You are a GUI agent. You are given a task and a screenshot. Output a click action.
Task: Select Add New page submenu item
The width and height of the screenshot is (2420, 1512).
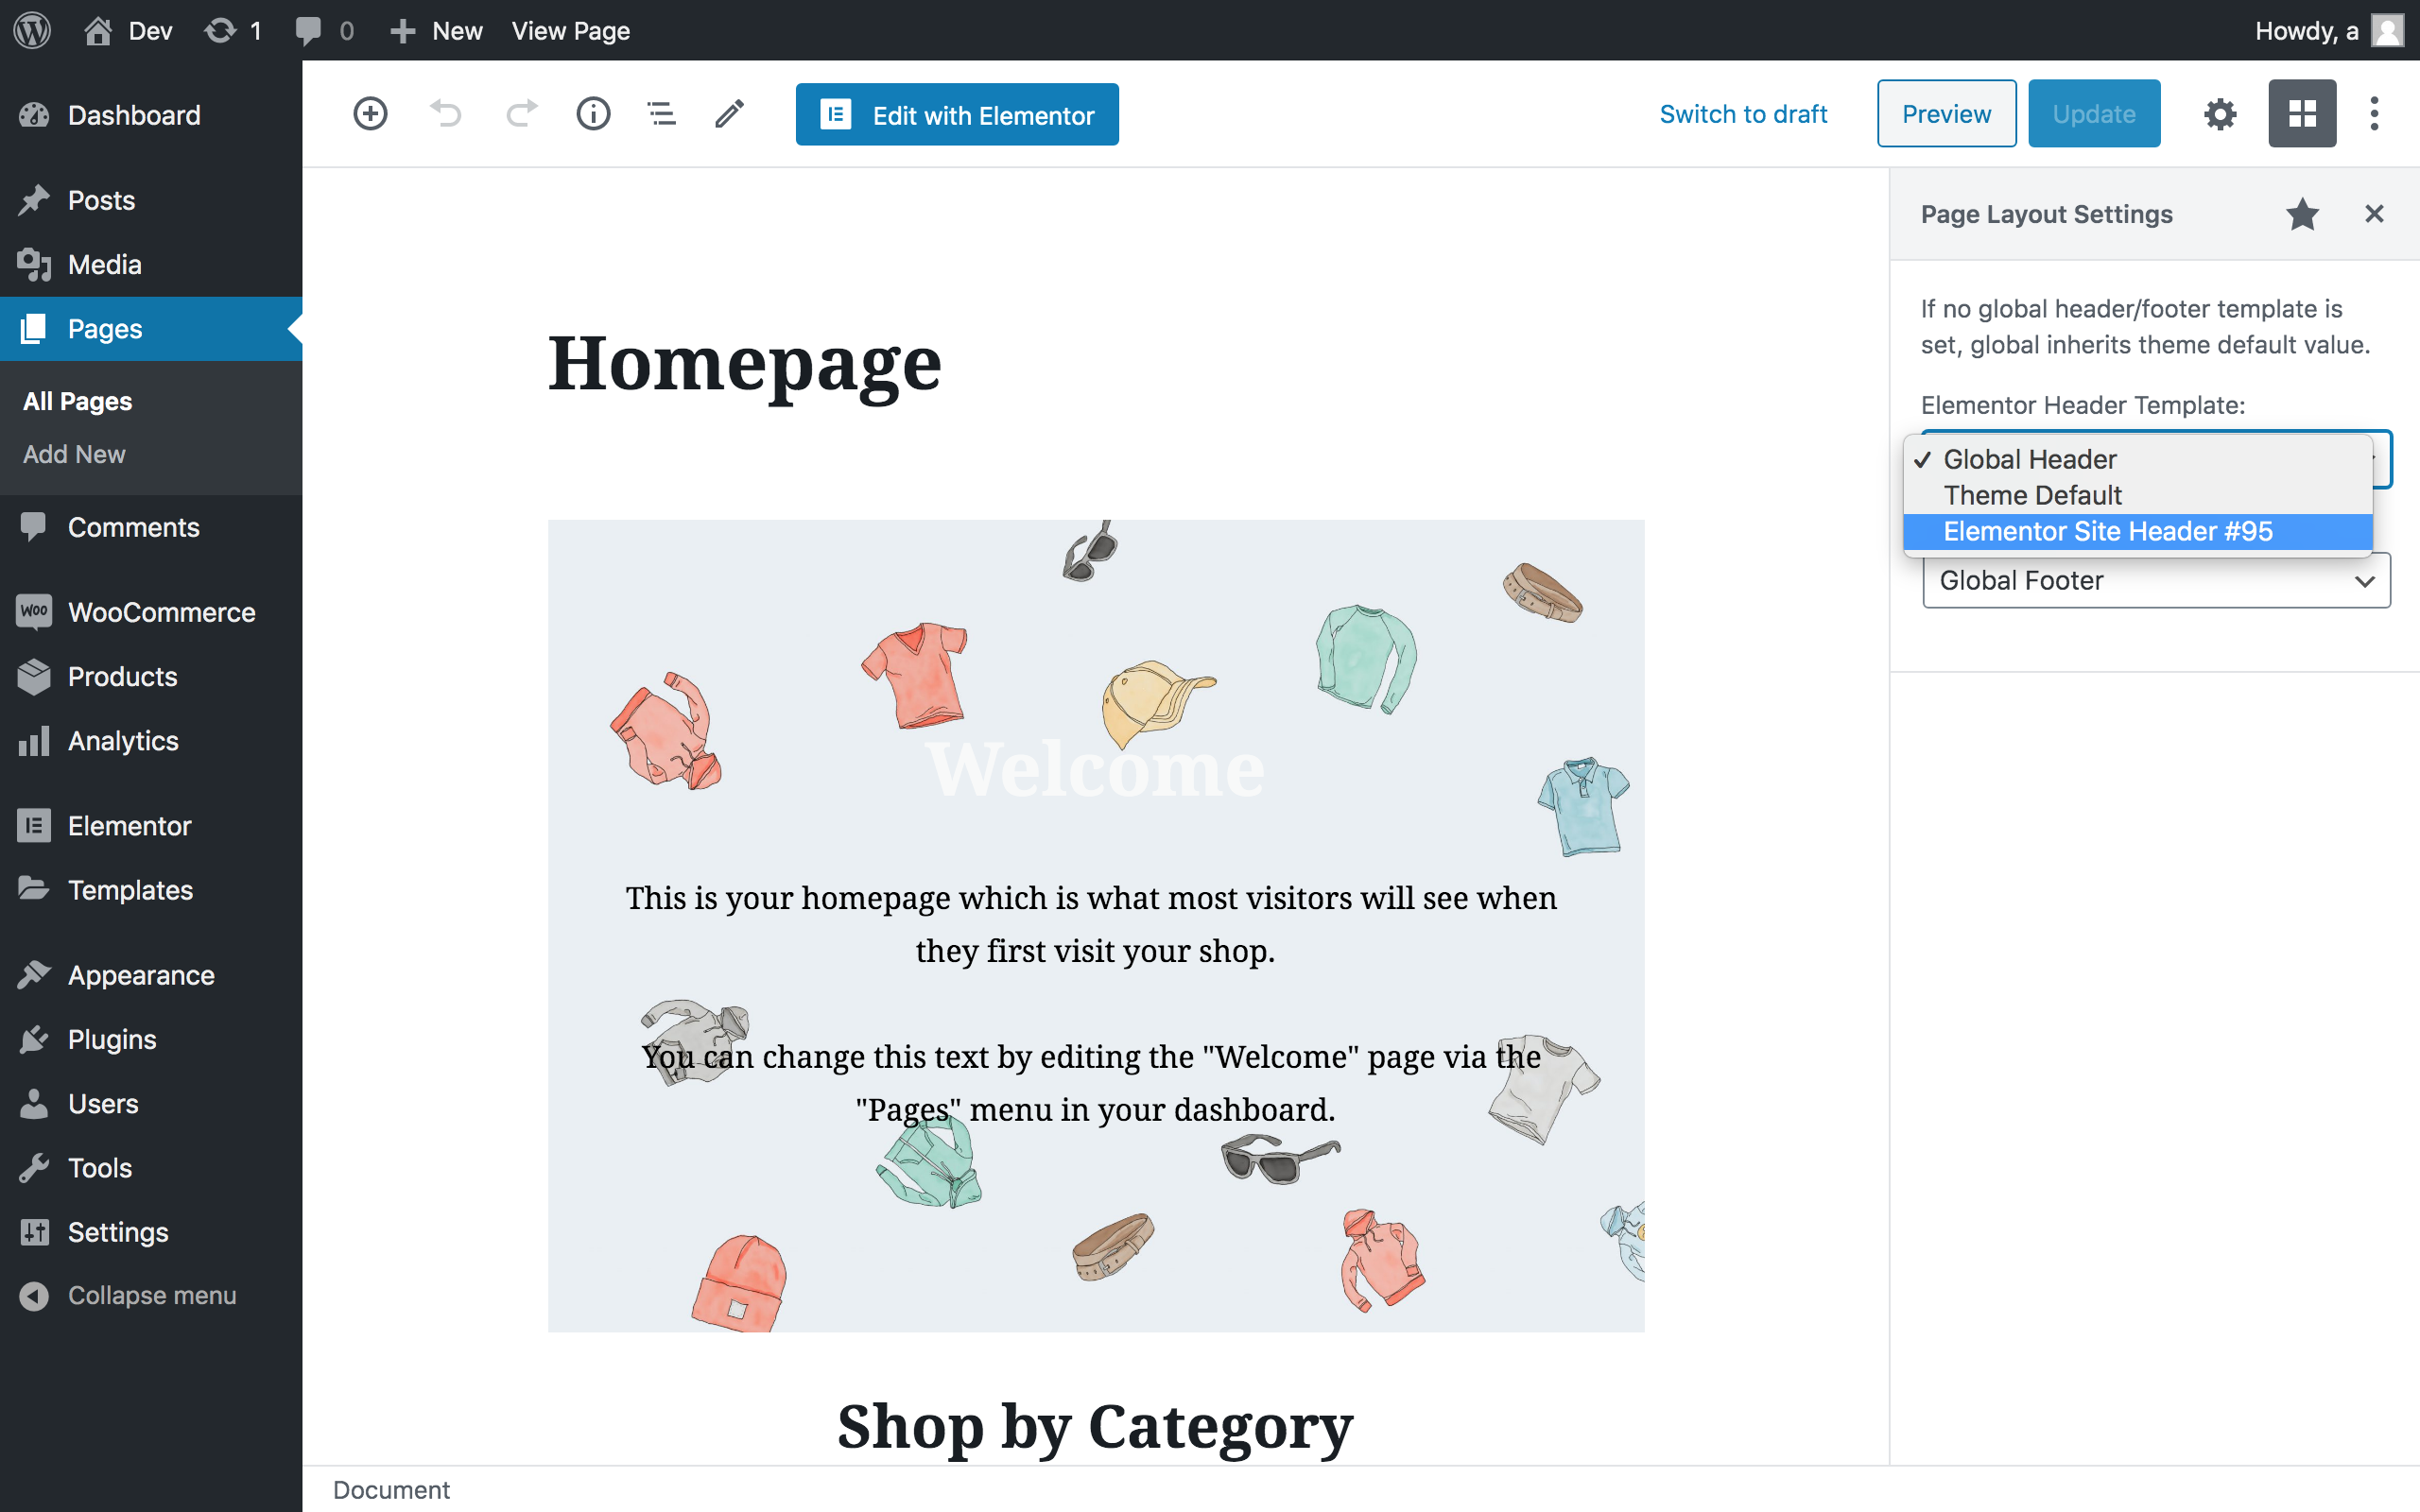[x=74, y=454]
